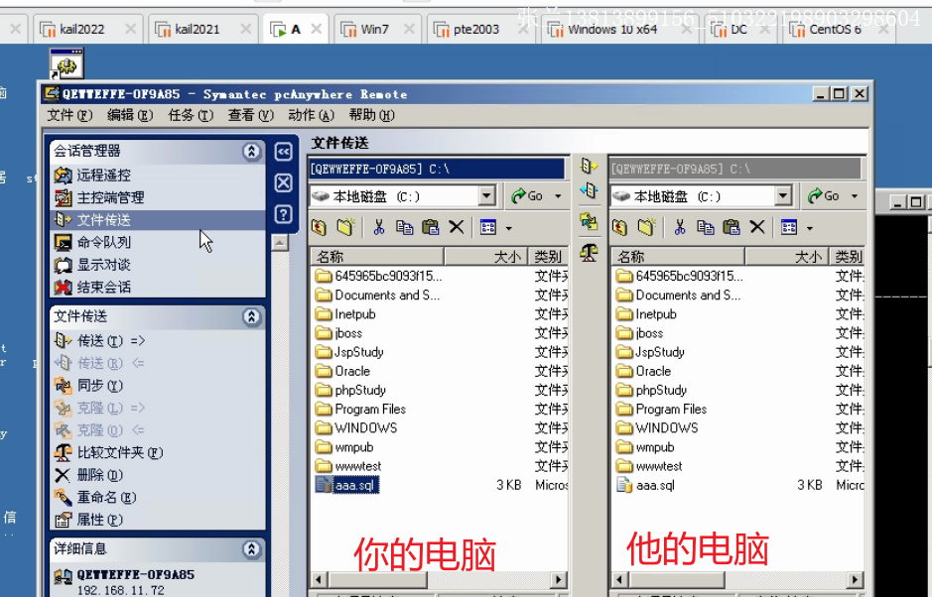Click the send-left transfer icon in center strip
Image resolution: width=932 pixels, height=597 pixels.
click(x=589, y=190)
